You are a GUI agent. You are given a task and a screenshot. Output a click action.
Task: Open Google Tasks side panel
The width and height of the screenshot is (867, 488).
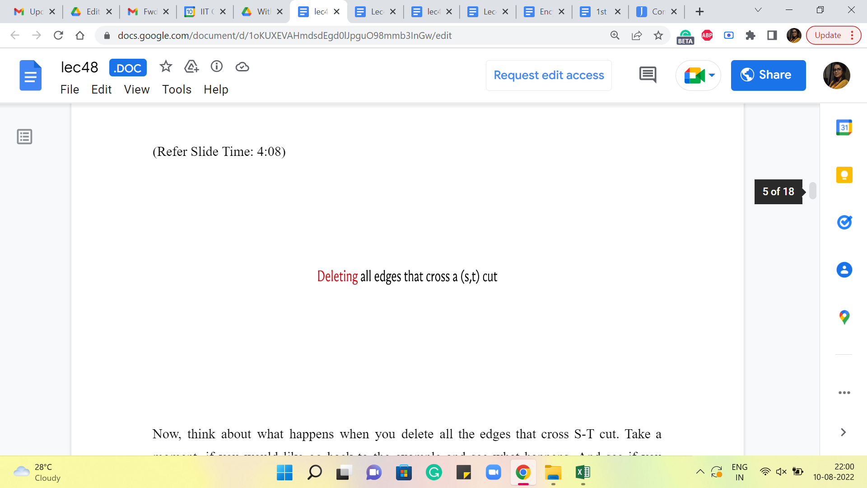click(844, 222)
